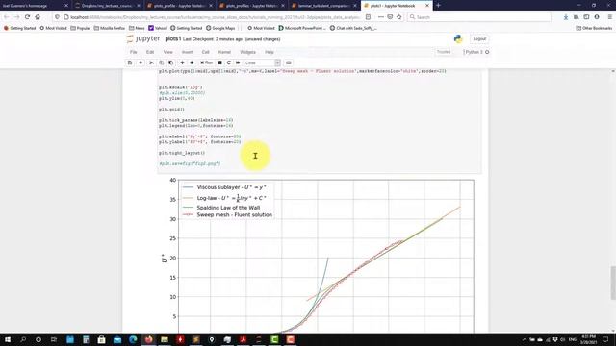Move the selected cell up
Image resolution: width=616 pixels, height=346 pixels.
(x=182, y=62)
